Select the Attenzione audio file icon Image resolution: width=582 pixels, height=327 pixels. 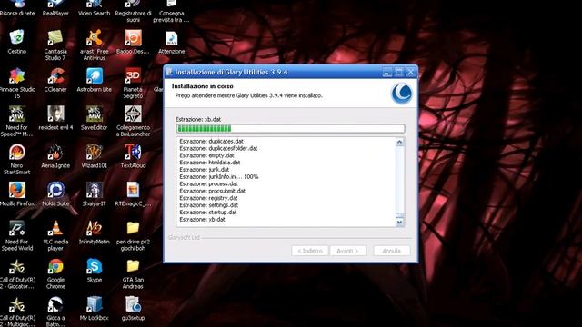coord(171,38)
